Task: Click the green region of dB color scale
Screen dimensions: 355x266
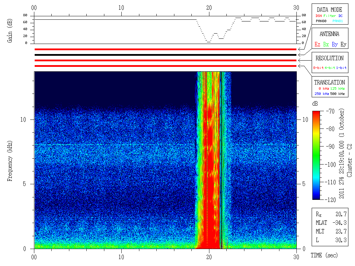Action: click(316, 156)
